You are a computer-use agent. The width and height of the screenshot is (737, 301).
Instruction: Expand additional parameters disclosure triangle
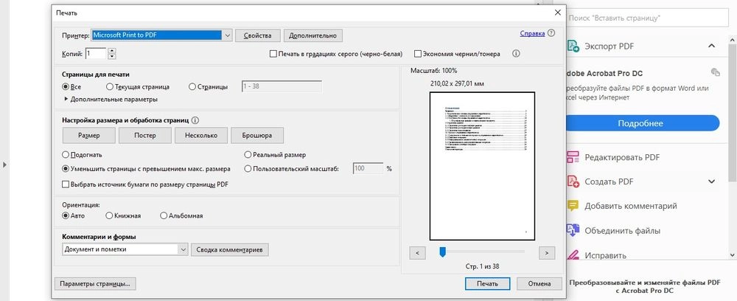coord(66,100)
